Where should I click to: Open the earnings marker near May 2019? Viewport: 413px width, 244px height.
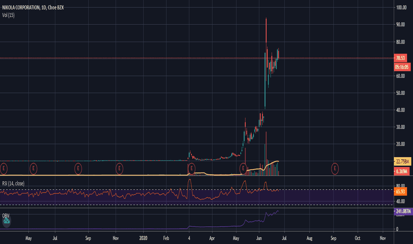(33, 168)
